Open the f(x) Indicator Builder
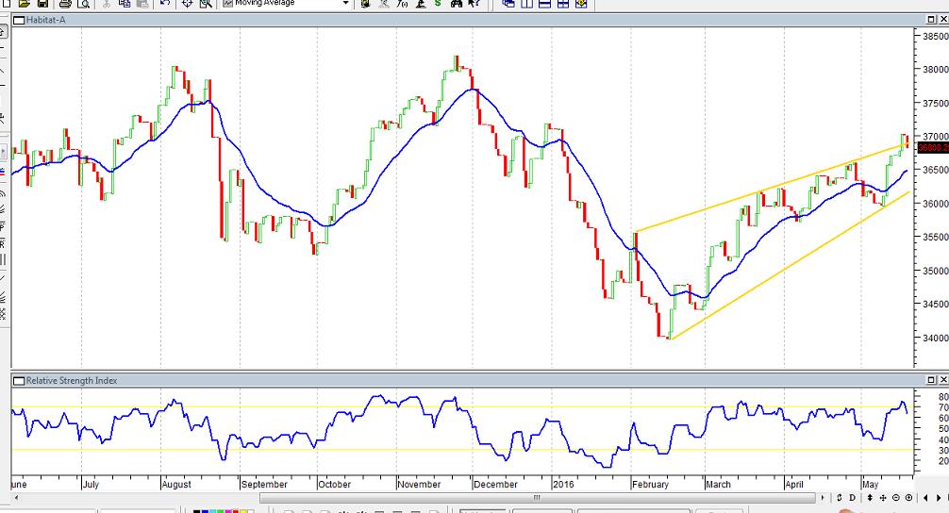Screen dimensions: 949x513 pyautogui.click(x=403, y=4)
